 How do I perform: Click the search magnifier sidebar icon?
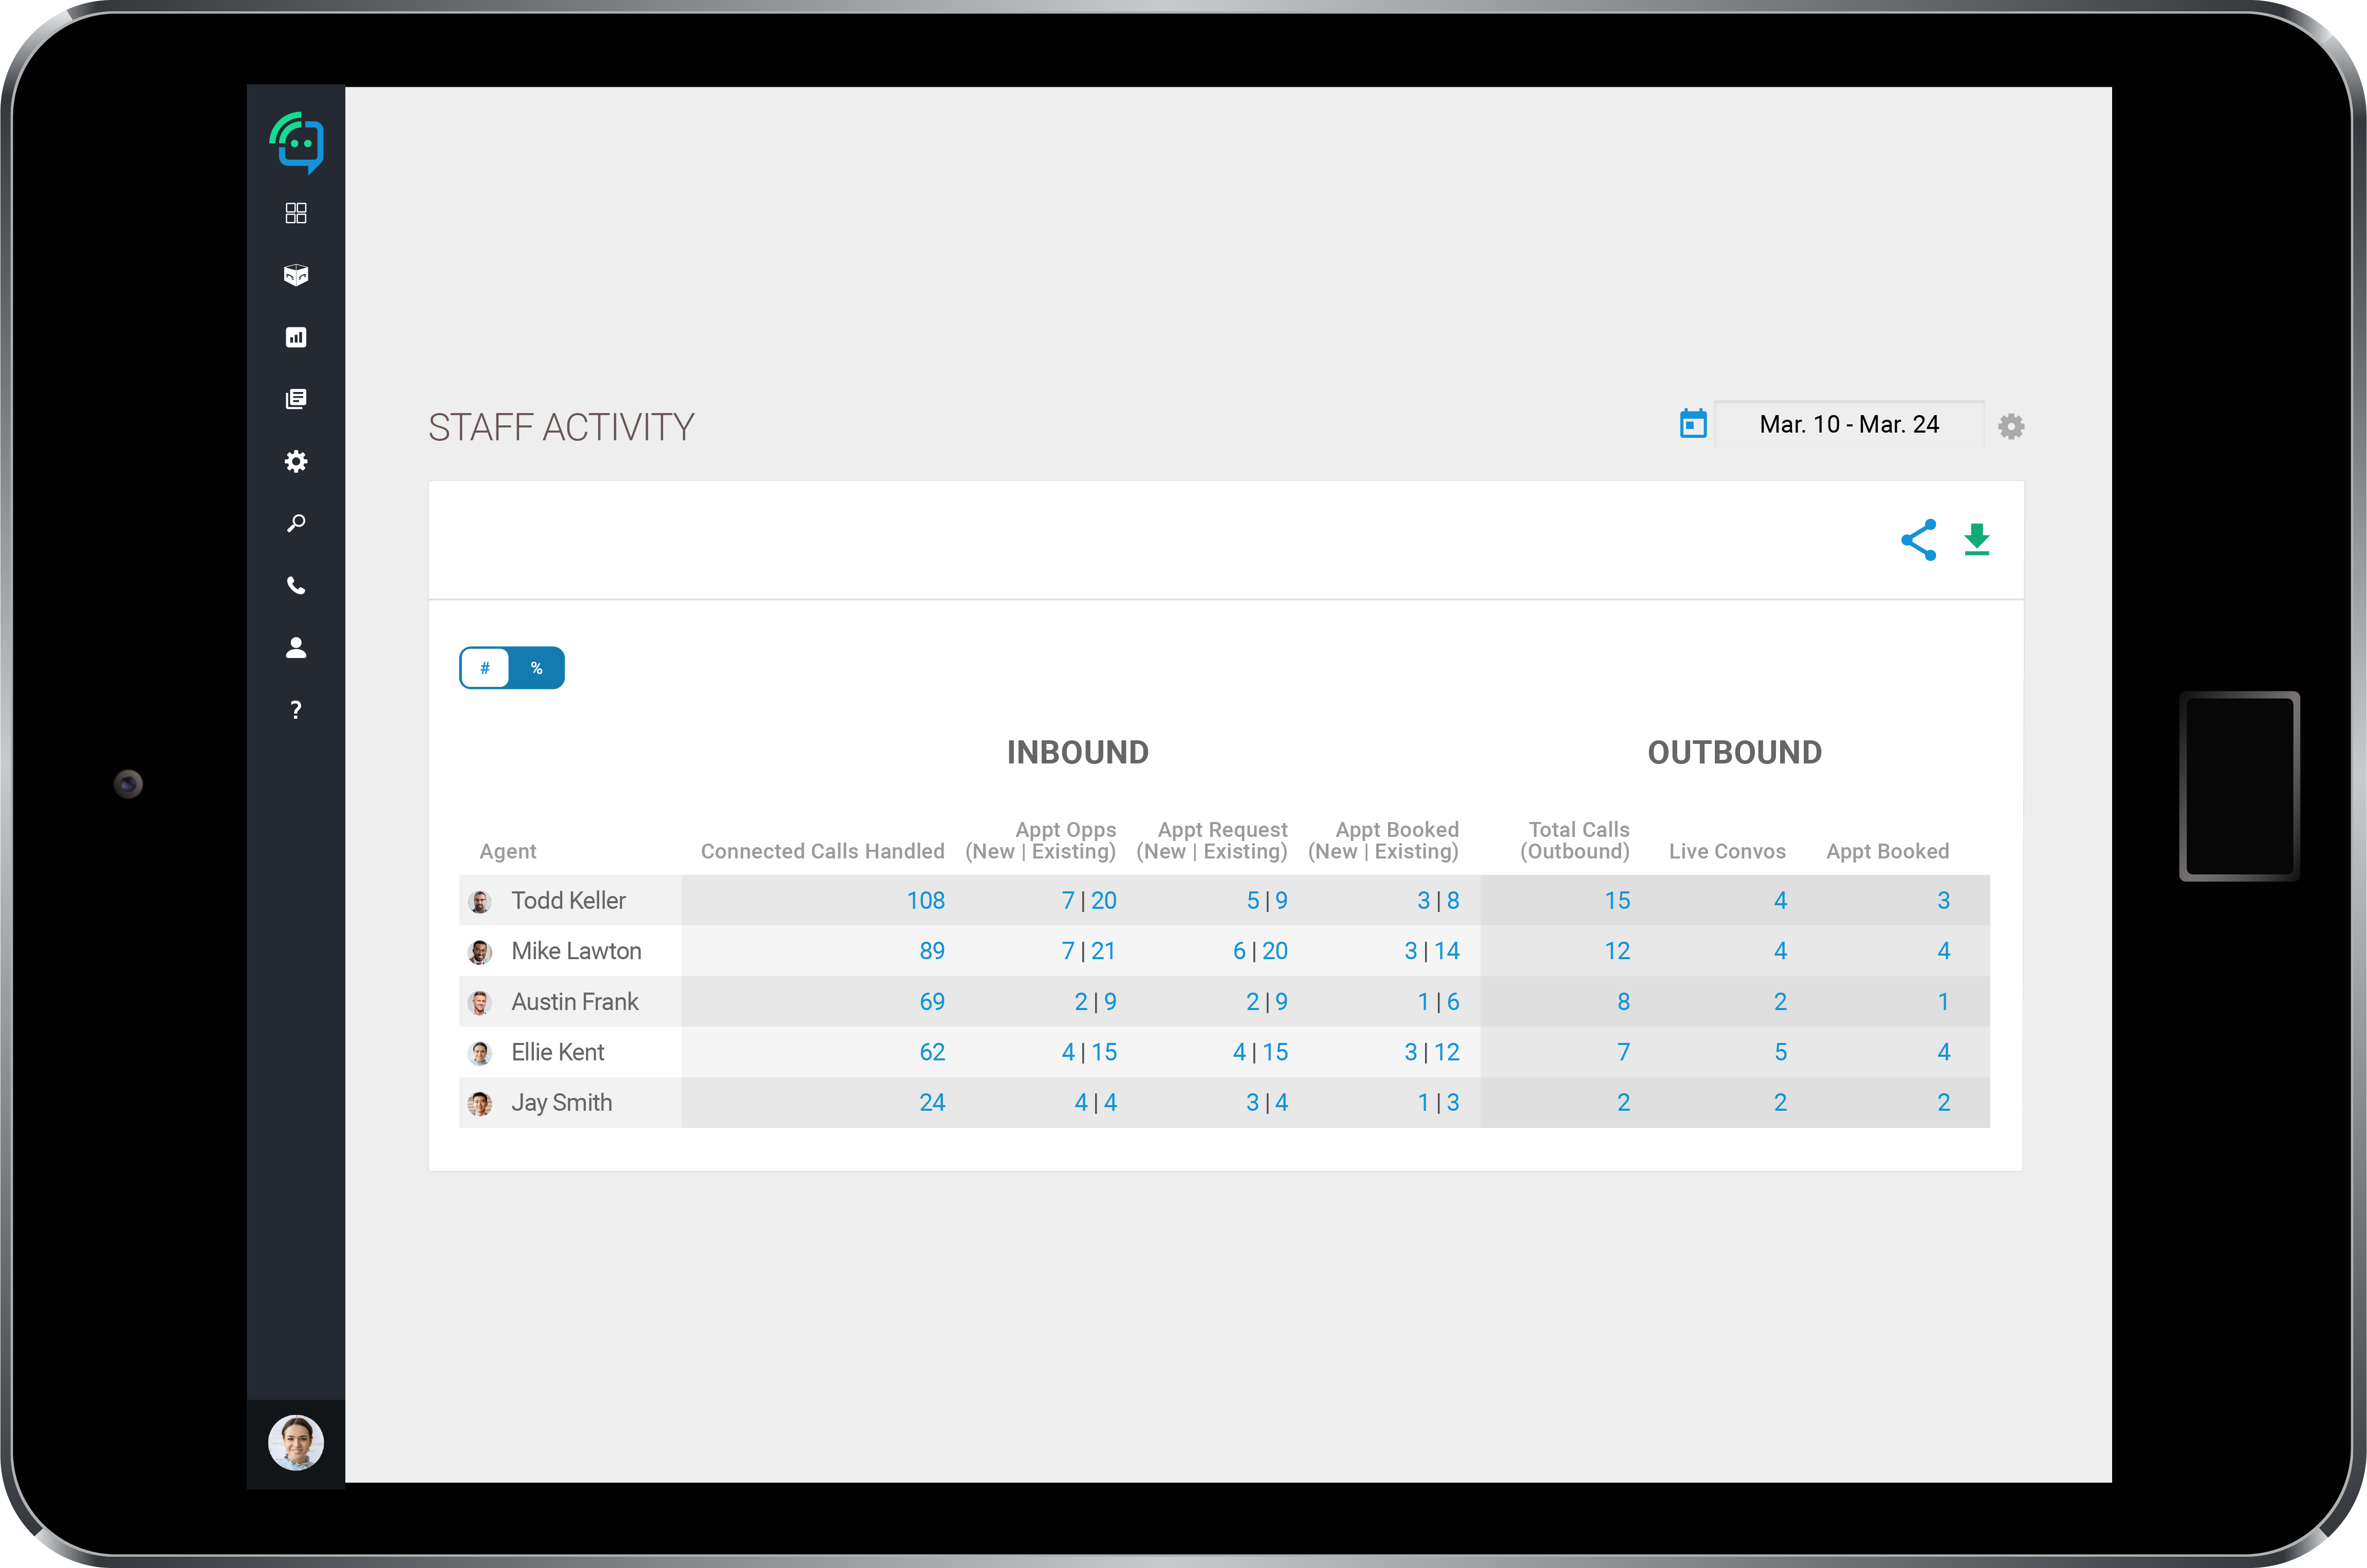pyautogui.click(x=296, y=523)
